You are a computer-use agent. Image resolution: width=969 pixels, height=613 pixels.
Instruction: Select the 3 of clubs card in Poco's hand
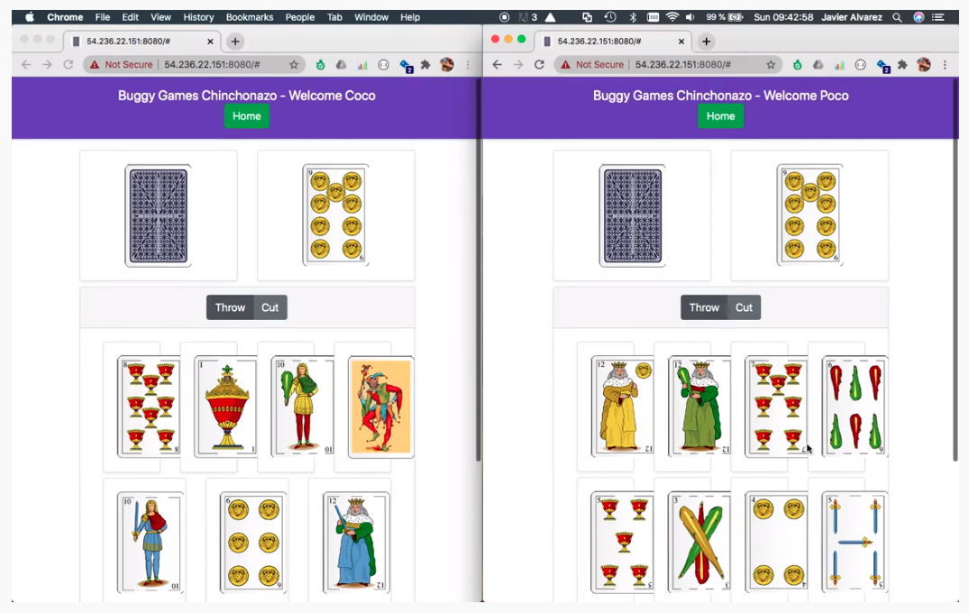(x=699, y=543)
